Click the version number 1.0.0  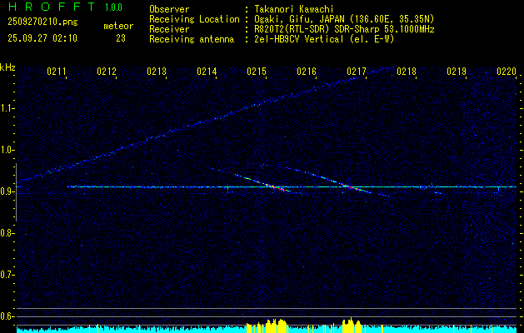(113, 7)
